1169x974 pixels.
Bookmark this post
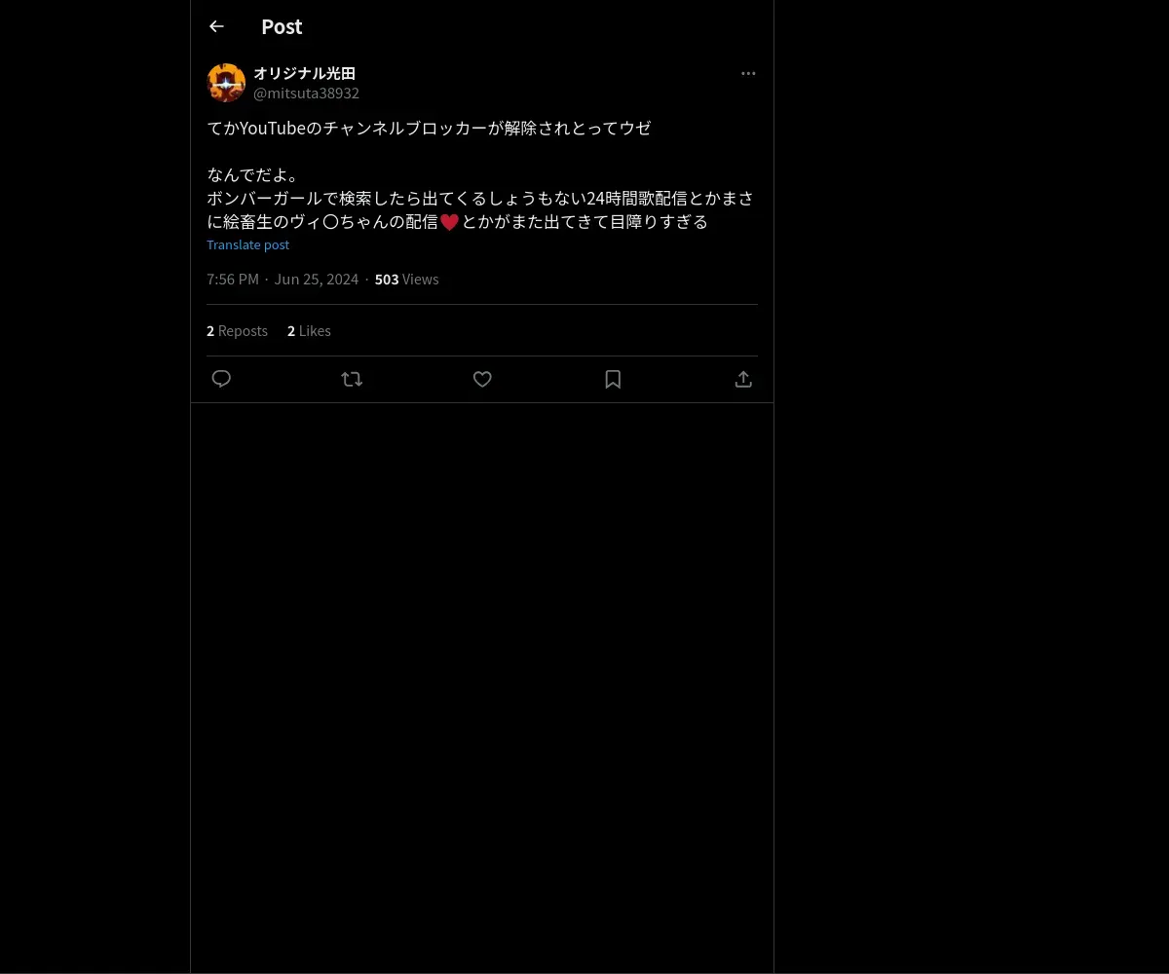point(613,379)
